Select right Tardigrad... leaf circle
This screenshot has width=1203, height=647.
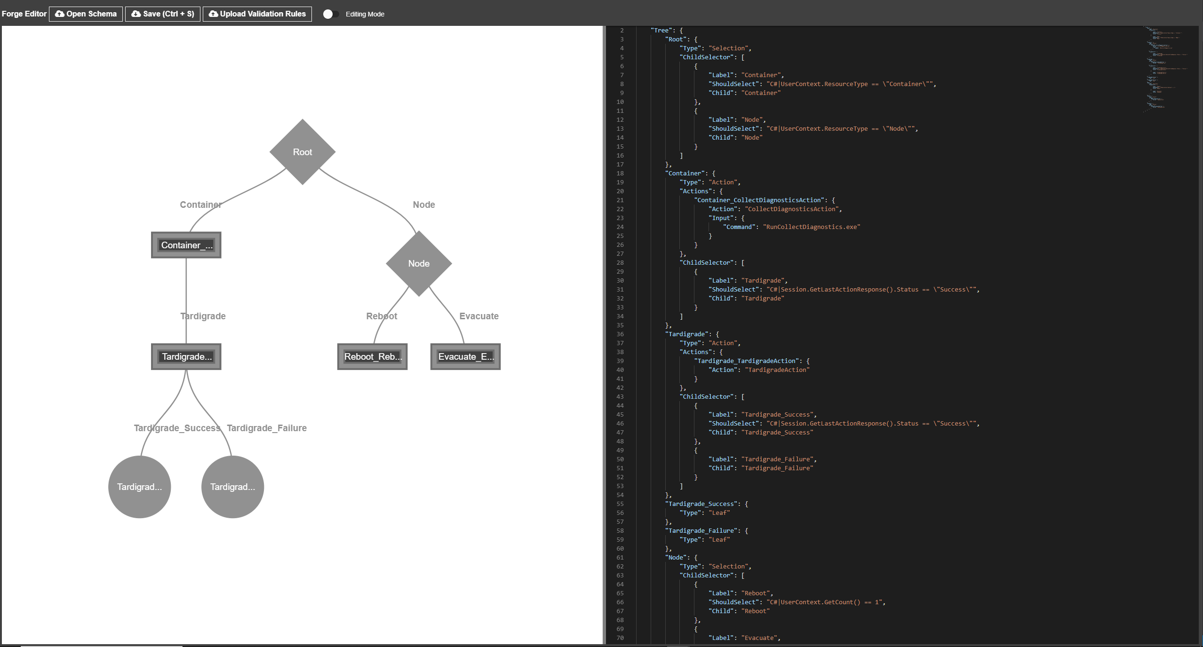pos(233,487)
